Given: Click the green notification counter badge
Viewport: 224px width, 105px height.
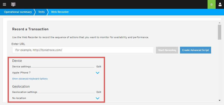Looking at the screenshot, I should [x=212, y=4].
